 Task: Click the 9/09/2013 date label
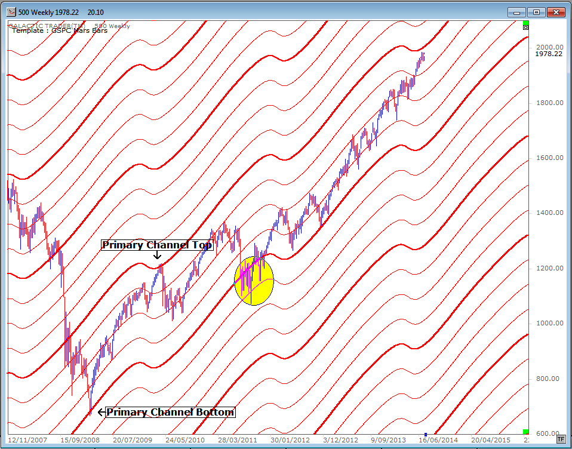click(388, 440)
